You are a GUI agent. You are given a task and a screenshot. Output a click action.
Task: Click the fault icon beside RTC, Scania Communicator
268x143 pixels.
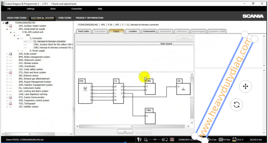coord(10,97)
